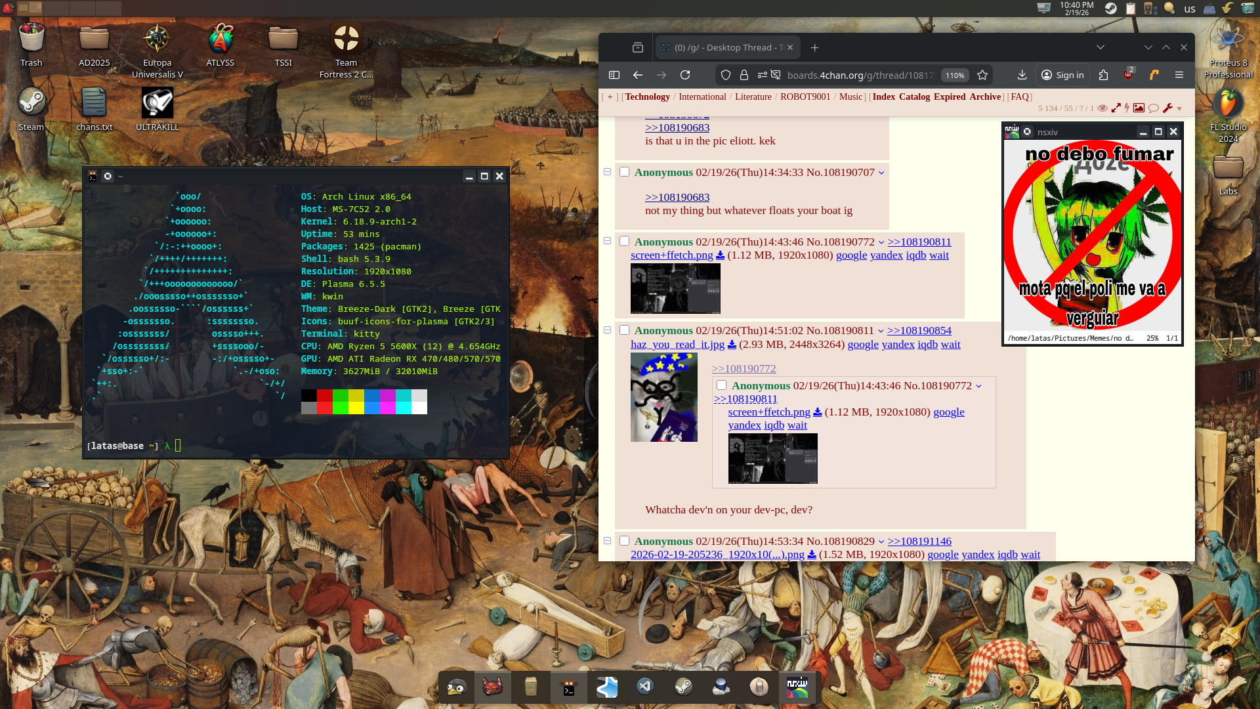Download haz_you_read_it.jpg via download icon
This screenshot has height=709, width=1260.
pos(732,345)
